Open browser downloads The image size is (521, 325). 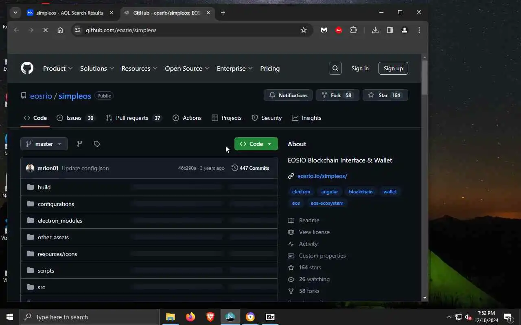tap(375, 30)
